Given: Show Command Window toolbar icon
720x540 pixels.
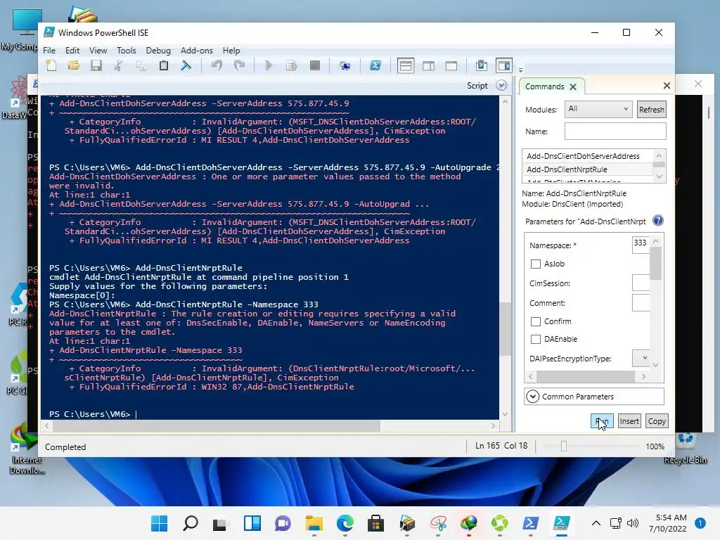Looking at the screenshot, I should pyautogui.click(x=481, y=65).
